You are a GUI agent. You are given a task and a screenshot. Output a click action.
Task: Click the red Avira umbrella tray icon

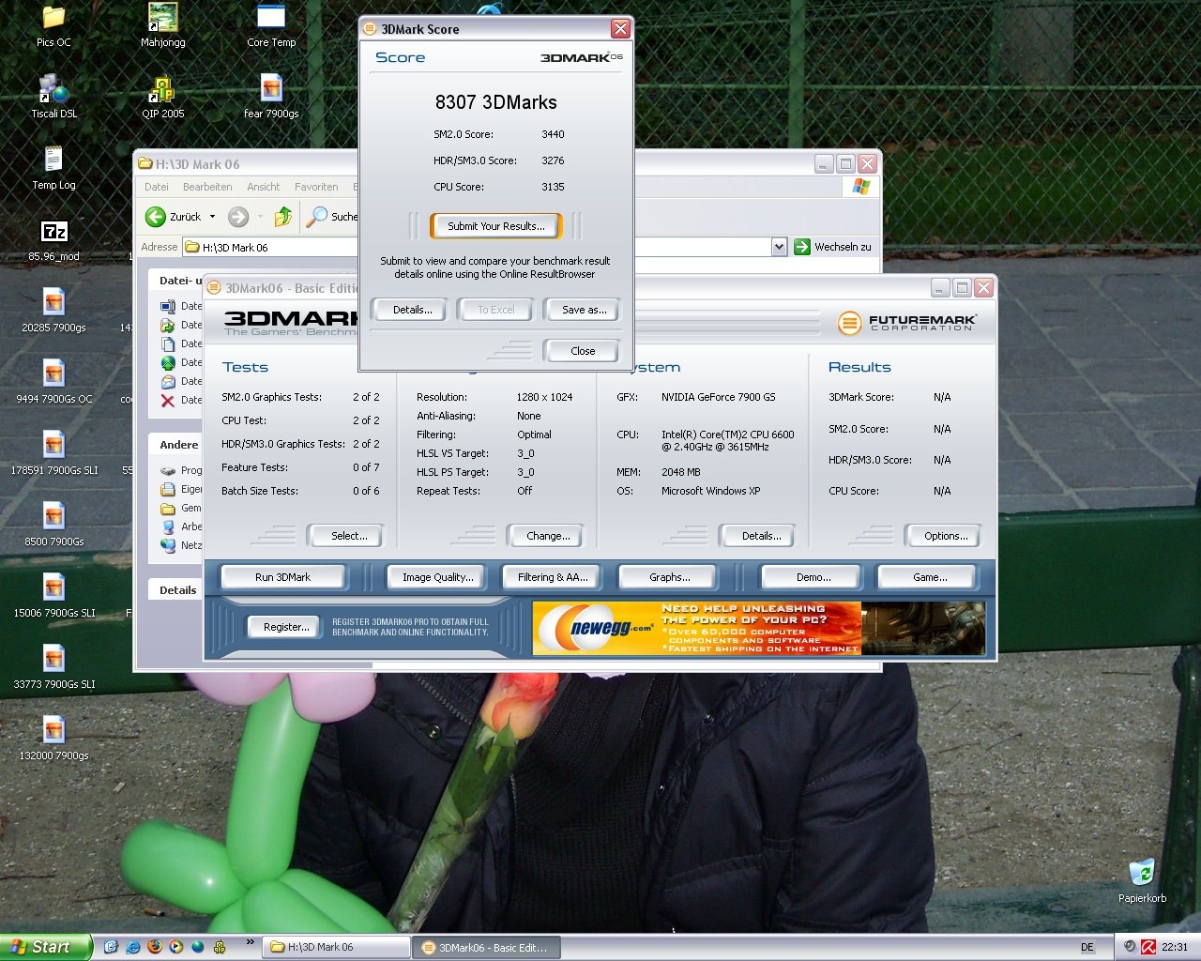[x=1148, y=947]
